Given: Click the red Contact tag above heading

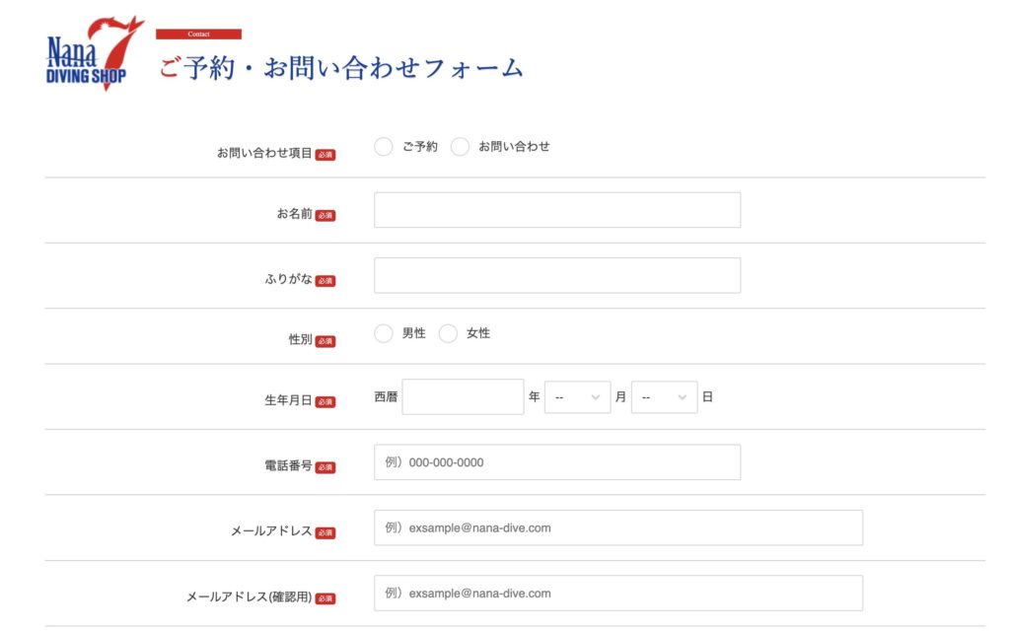Looking at the screenshot, I should (198, 35).
